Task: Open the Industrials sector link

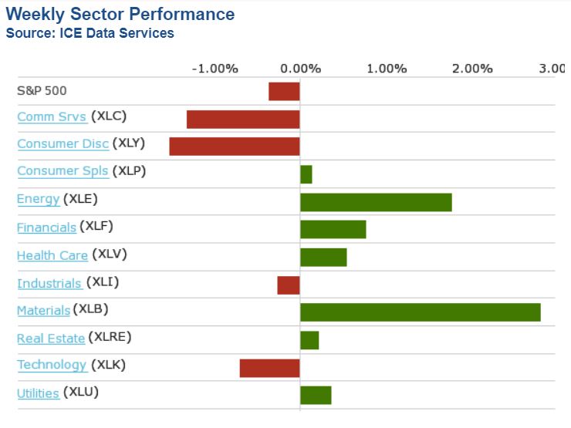Action: click(x=49, y=283)
